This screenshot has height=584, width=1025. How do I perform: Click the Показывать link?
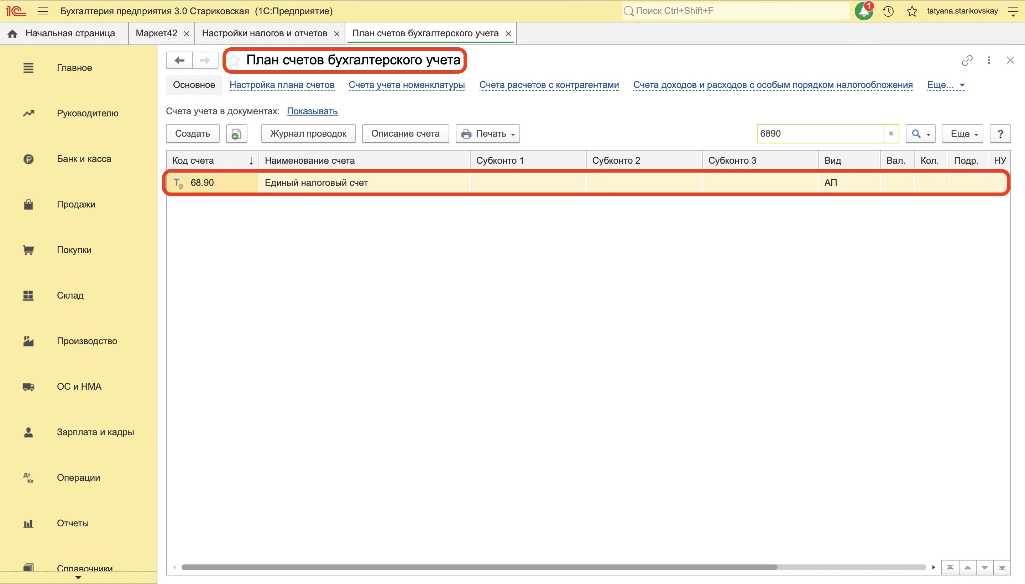point(312,111)
